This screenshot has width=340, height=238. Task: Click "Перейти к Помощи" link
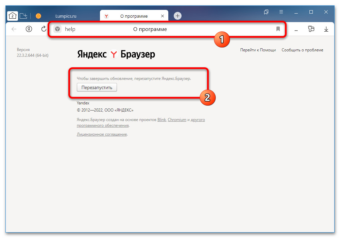[x=258, y=50]
